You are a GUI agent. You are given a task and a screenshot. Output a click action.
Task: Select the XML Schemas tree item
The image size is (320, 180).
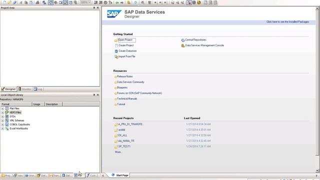tap(17, 120)
